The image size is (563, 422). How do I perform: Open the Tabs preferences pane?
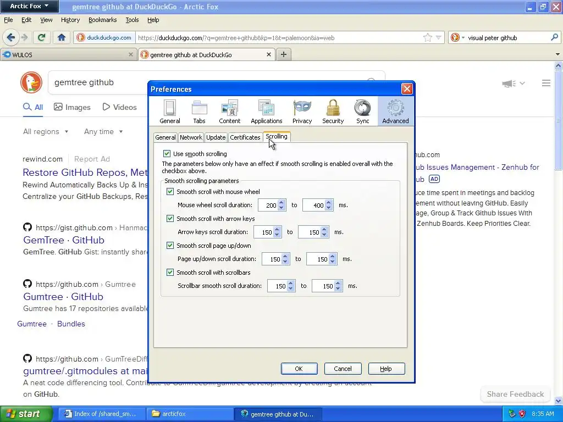click(199, 112)
